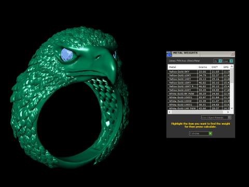249x187 pixels.
Task: Select the Yellow Gold:22KY row
Action: [x=199, y=90]
